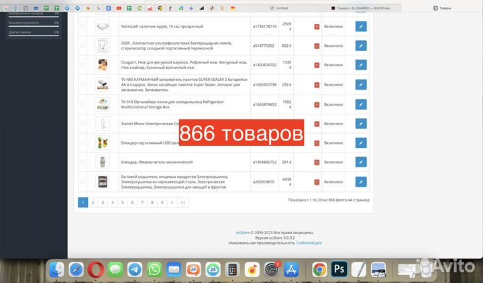Open Calculator from the Dock
This screenshot has width=483, height=283.
233,270
